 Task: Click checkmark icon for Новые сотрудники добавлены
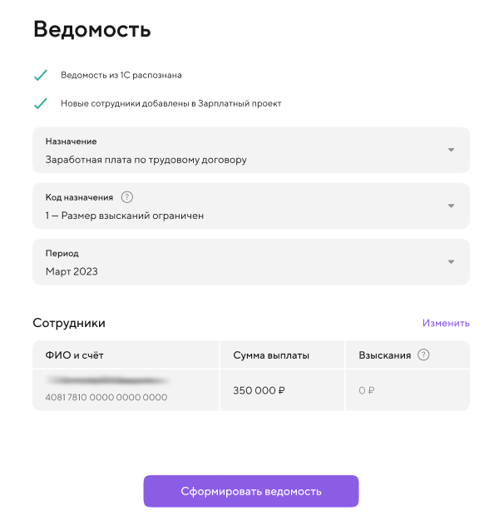coord(40,104)
